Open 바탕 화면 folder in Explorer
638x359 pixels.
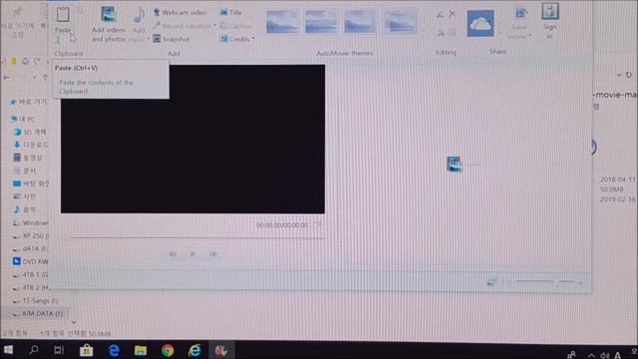click(x=31, y=183)
